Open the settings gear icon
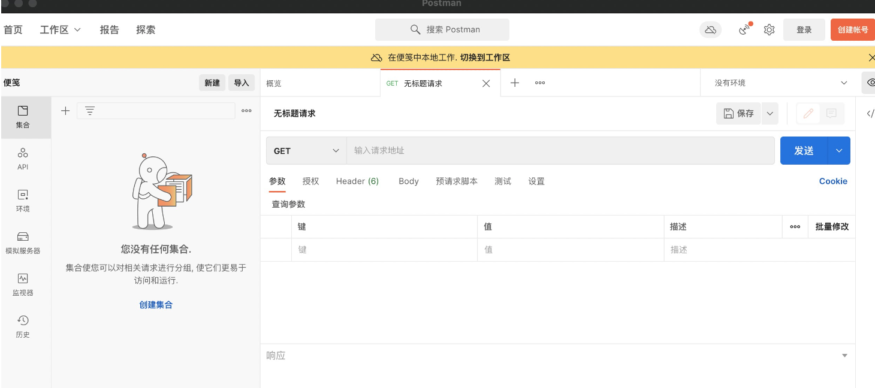 coord(770,30)
